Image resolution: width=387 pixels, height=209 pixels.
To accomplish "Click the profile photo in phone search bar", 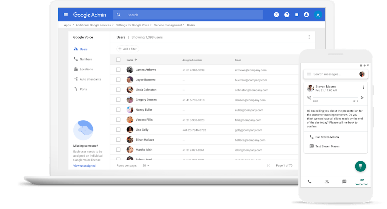I will tap(362, 74).
